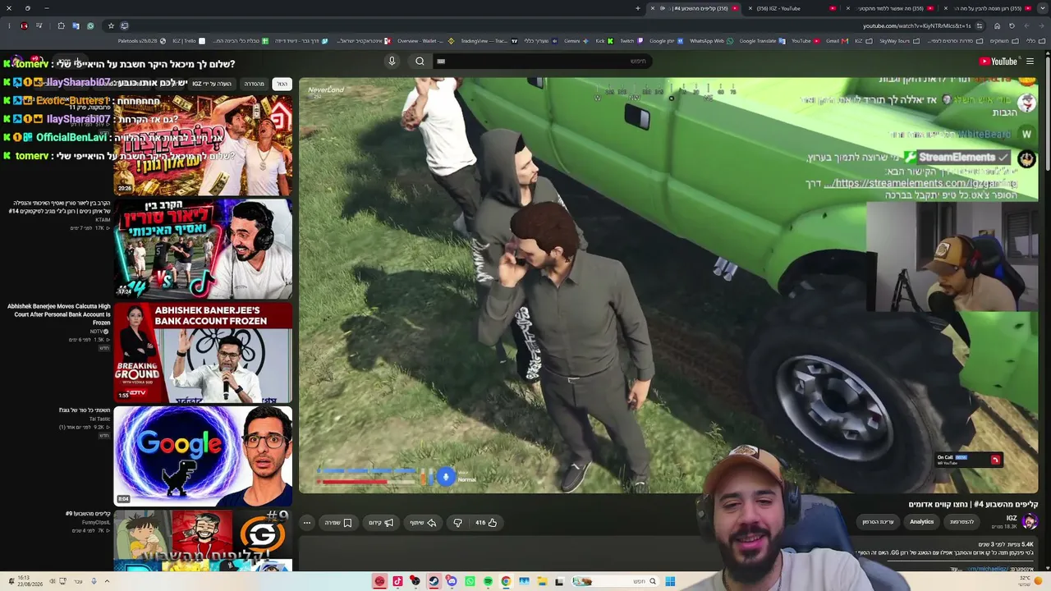The width and height of the screenshot is (1051, 591).
Task: Click the עריכת הסרטון edit video button
Action: pyautogui.click(x=878, y=521)
